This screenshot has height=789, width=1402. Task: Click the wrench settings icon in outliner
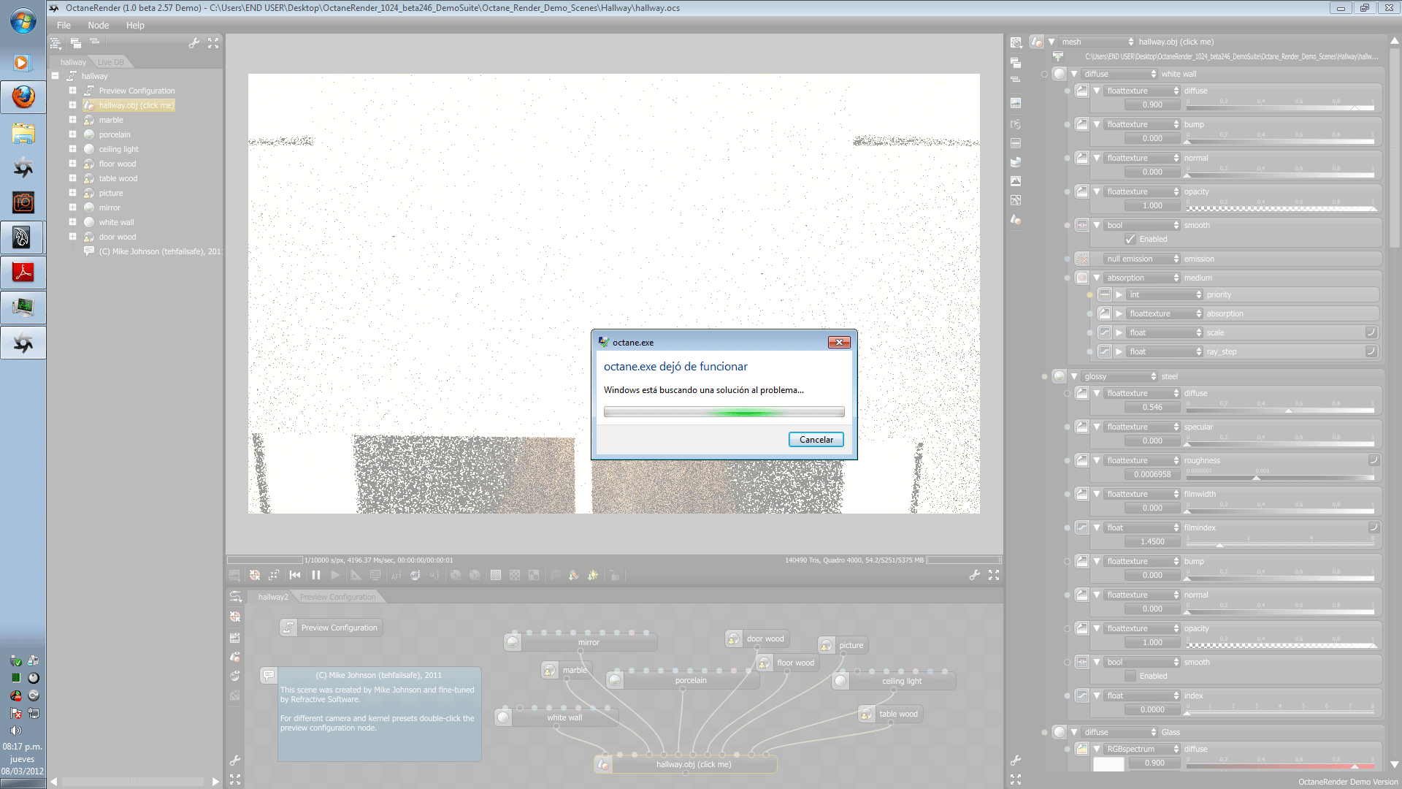(194, 44)
